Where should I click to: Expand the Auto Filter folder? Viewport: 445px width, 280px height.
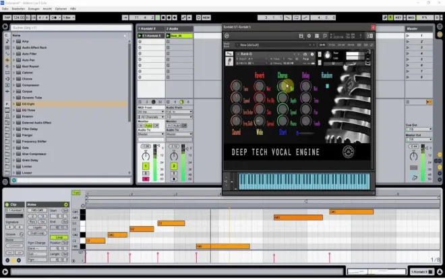tap(13, 54)
